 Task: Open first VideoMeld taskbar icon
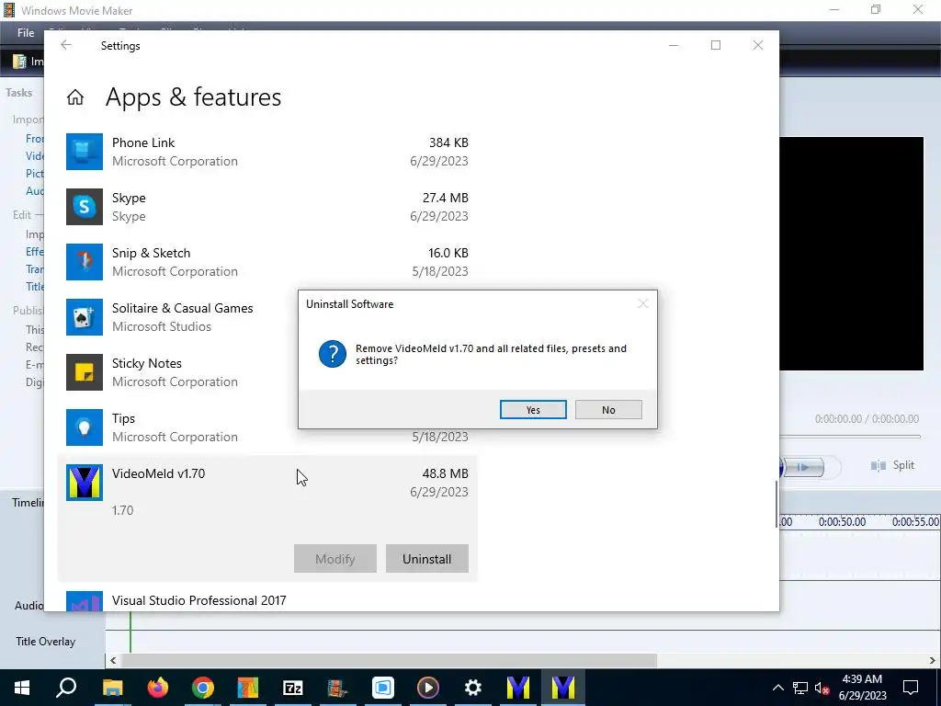518,688
